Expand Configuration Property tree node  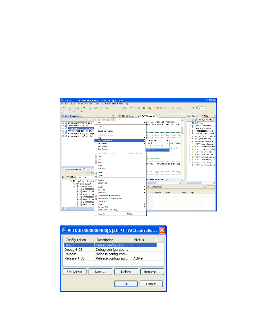pyautogui.click(x=74, y=184)
